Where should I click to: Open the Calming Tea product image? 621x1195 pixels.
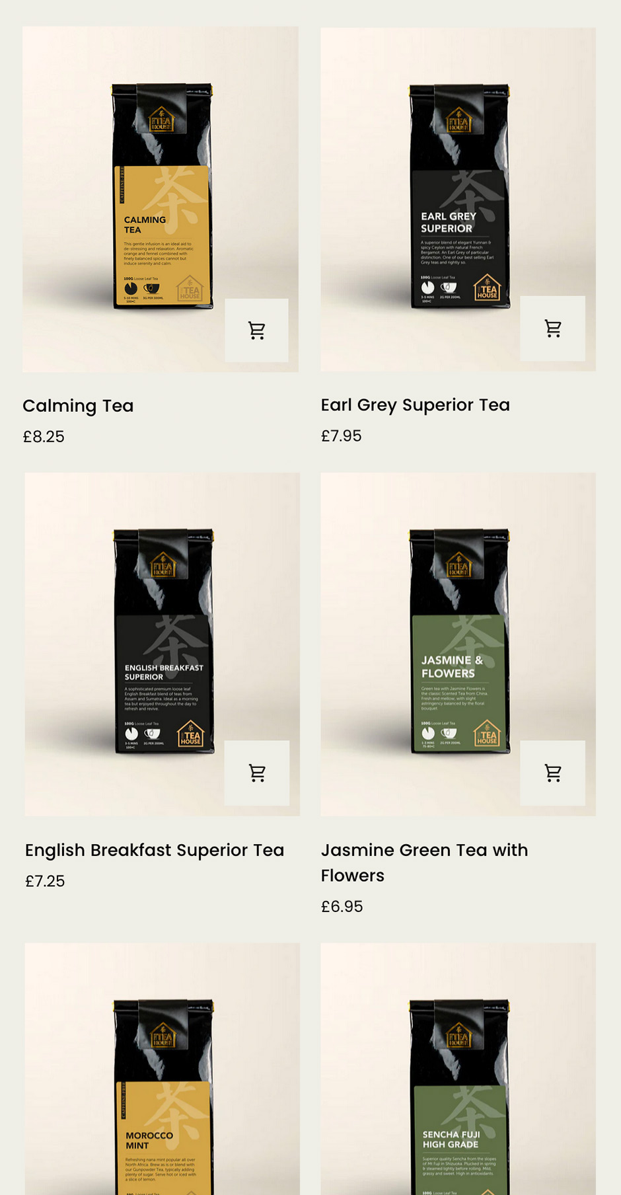[x=161, y=199]
